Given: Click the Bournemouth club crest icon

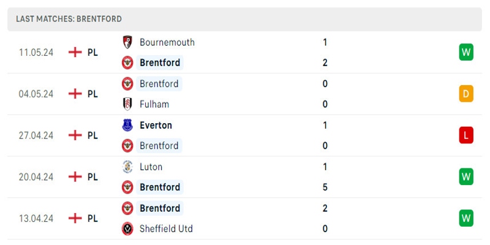Looking at the screenshot, I should point(127,42).
